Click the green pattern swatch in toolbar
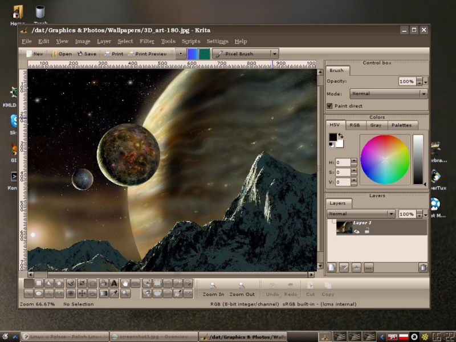This screenshot has height=342, width=456. 205,54
